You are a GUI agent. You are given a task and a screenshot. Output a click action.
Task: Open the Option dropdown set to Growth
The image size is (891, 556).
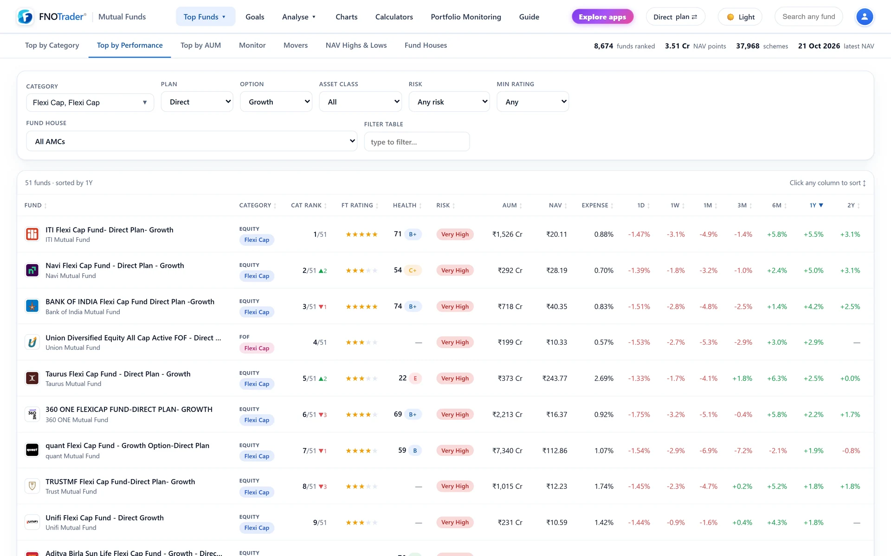click(276, 101)
